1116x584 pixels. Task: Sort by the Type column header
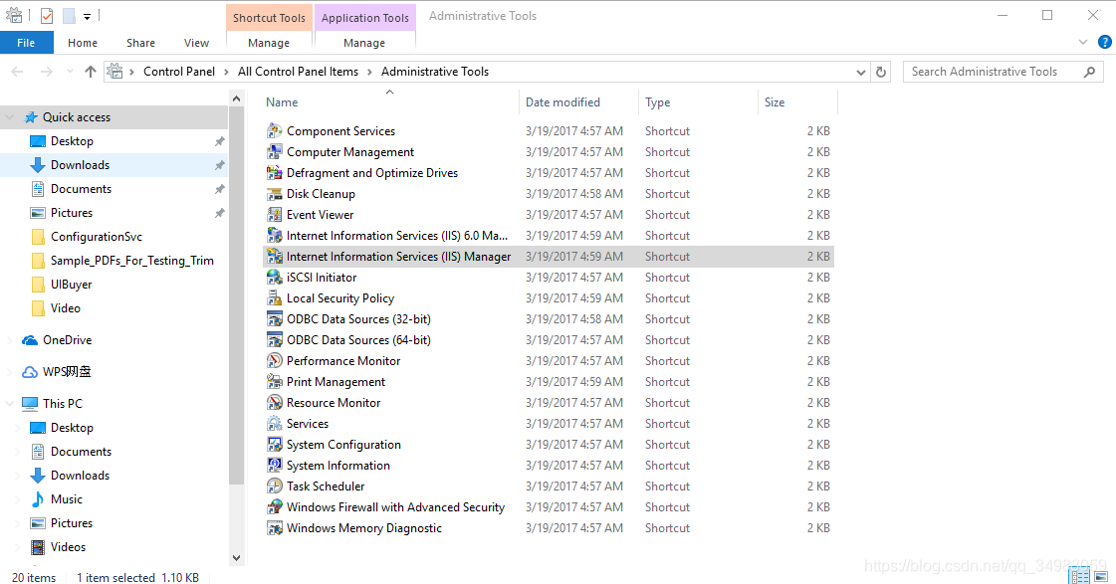[698, 102]
